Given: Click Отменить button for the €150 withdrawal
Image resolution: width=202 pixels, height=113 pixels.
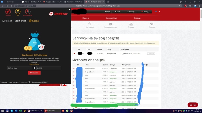Looking at the screenshot, I should click(x=151, y=54).
